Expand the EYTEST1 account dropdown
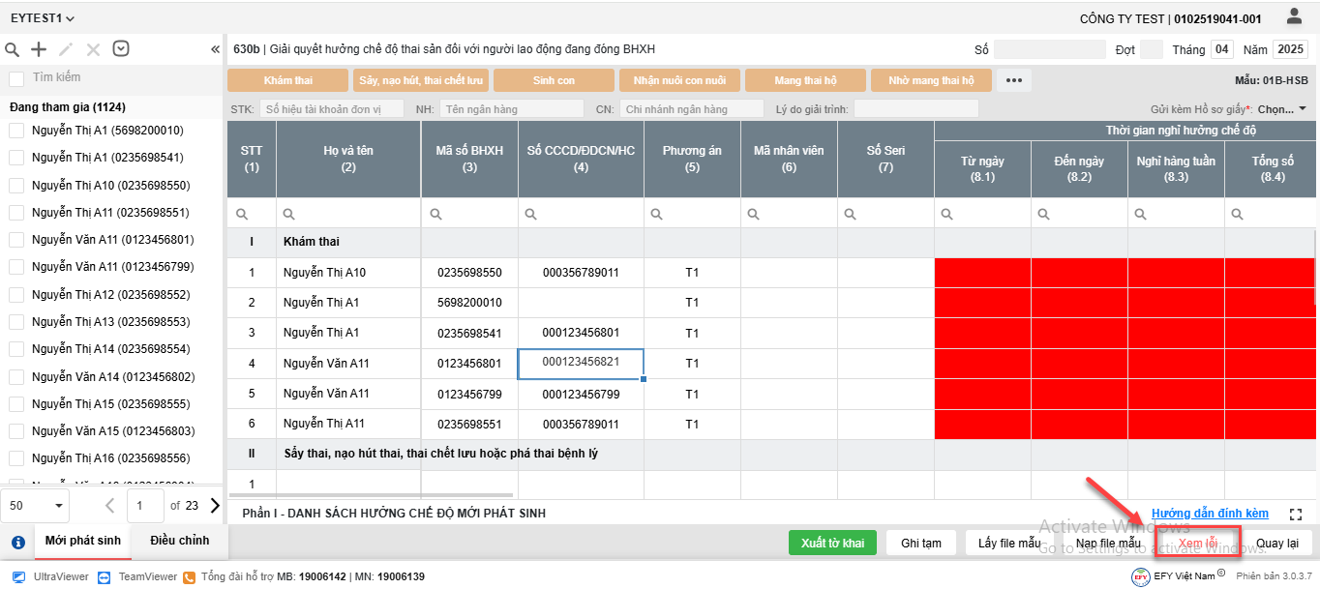 pos(43,17)
